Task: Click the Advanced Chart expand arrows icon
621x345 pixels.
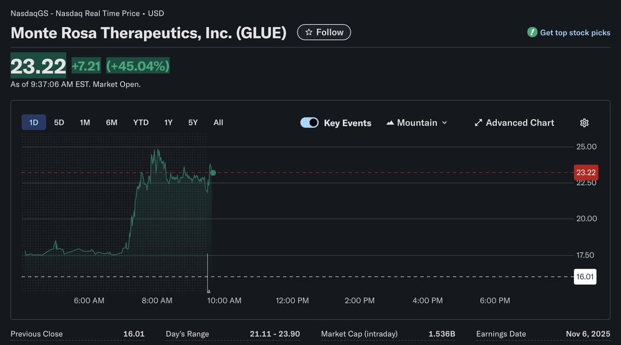Action: [479, 123]
